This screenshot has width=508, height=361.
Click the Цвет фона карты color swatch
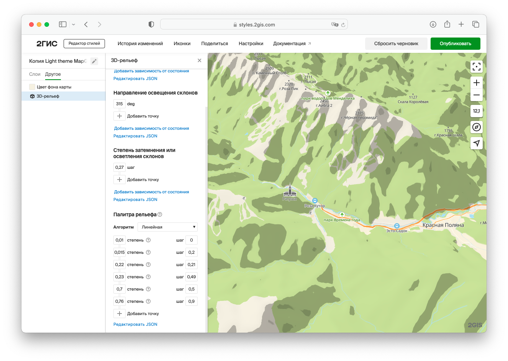32,87
